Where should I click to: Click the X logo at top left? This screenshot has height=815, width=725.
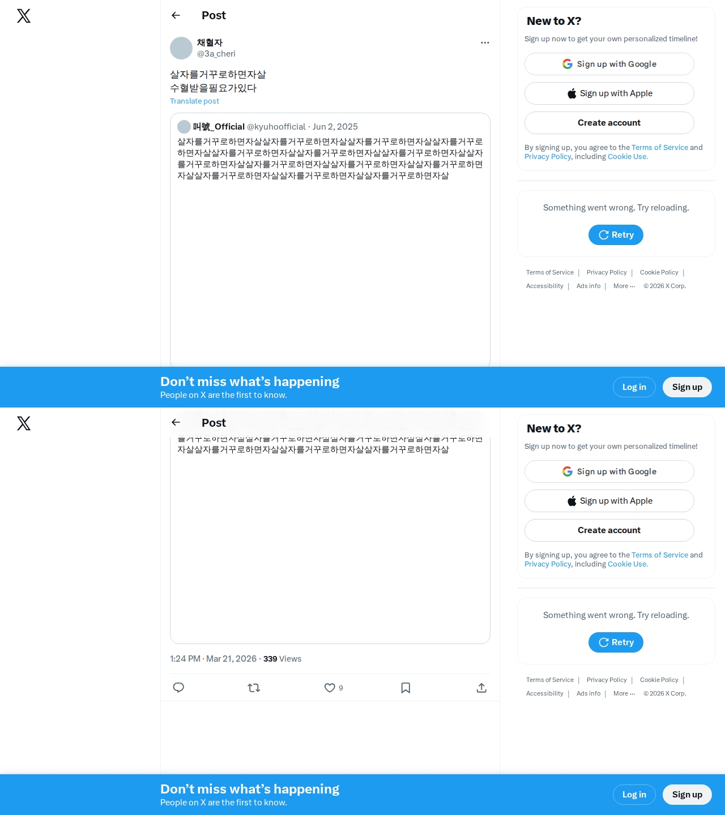tap(24, 16)
